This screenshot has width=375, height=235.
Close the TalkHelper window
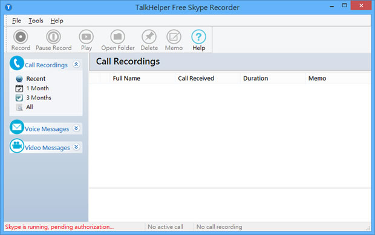[361, 5]
